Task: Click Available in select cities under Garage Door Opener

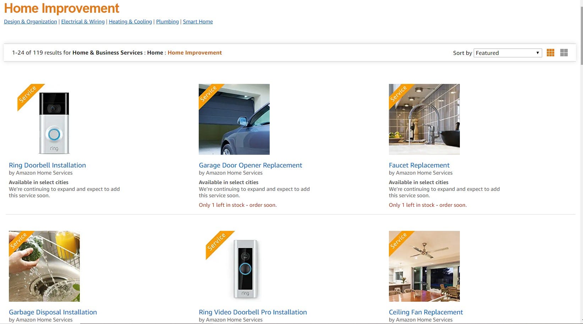Action: pyautogui.click(x=229, y=182)
